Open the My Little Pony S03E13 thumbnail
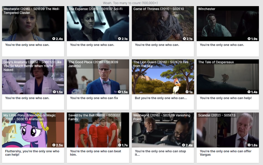The width and height of the screenshot is (263, 165). 33,130
